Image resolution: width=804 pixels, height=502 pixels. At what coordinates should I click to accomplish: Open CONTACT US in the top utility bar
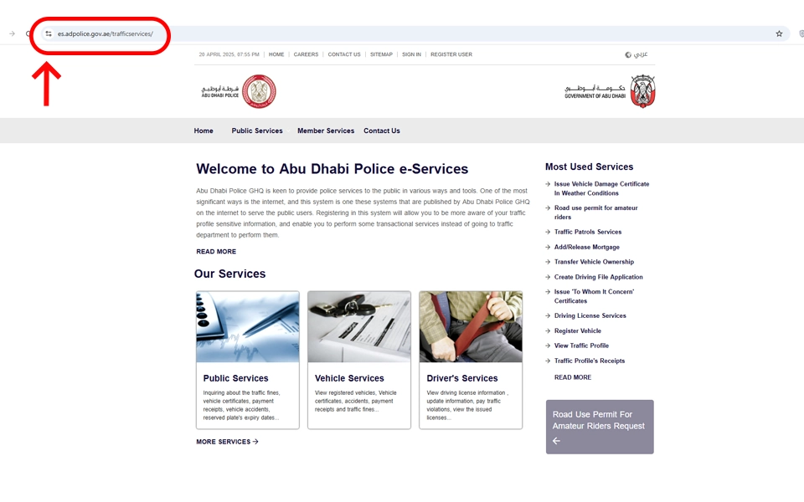[344, 54]
